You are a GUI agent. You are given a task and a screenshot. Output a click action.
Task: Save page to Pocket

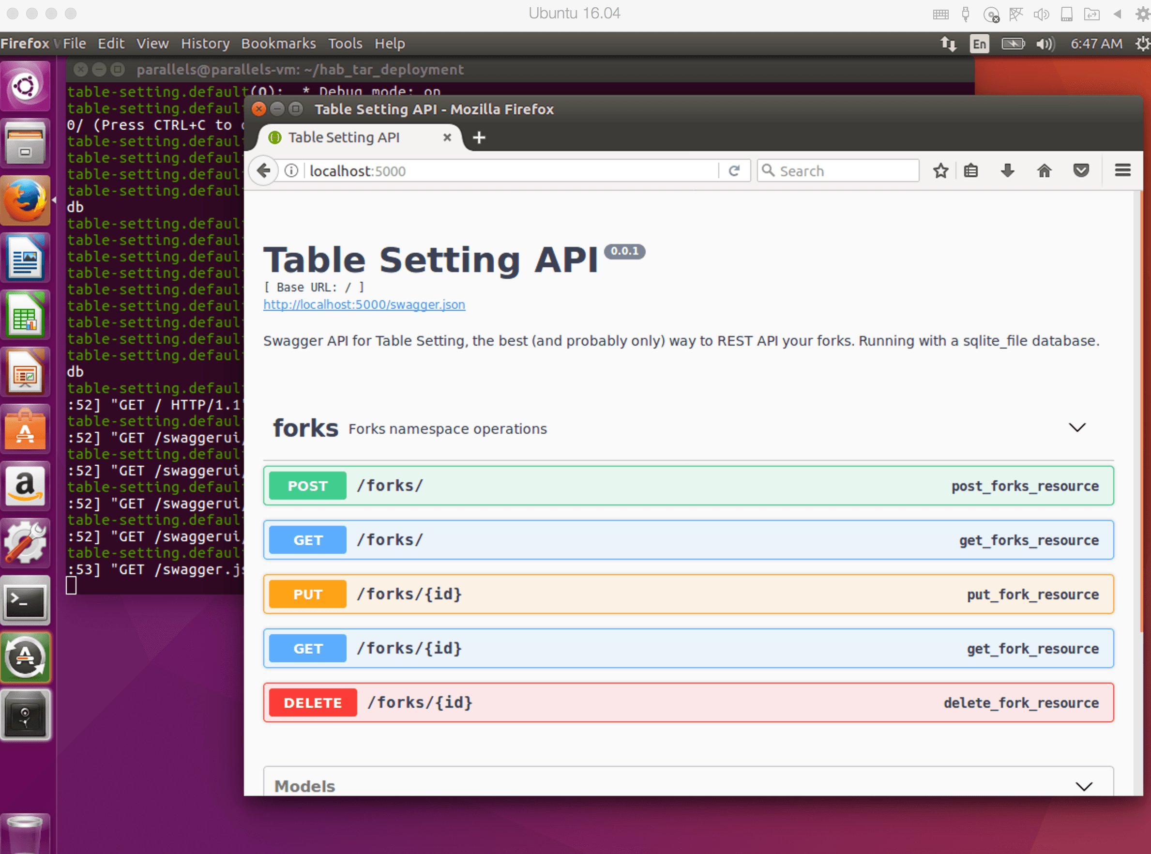pos(1081,170)
